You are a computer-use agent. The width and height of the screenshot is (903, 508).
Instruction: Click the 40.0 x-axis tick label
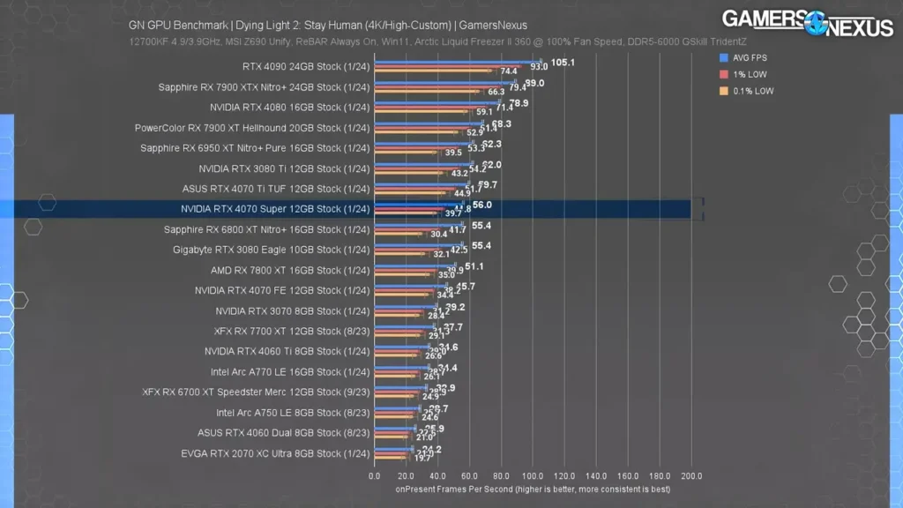[x=437, y=476]
